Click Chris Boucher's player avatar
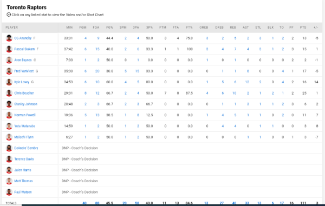325x206 pixels. click(x=9, y=93)
